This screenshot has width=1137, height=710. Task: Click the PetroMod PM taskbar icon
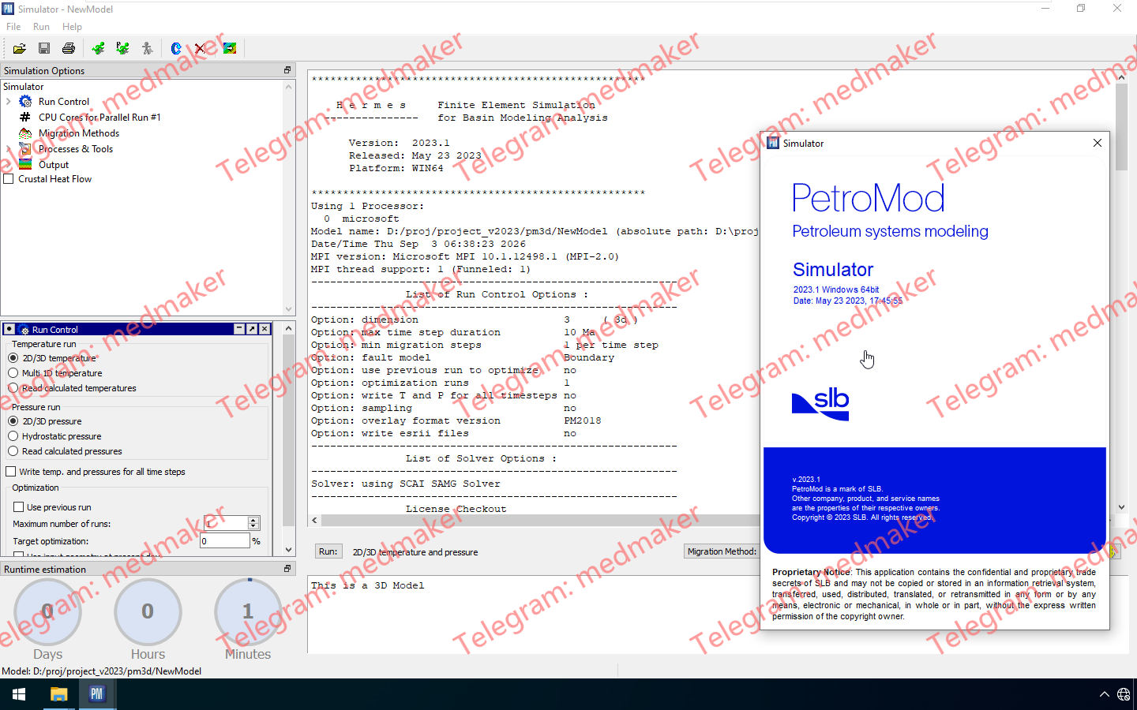[x=96, y=694]
